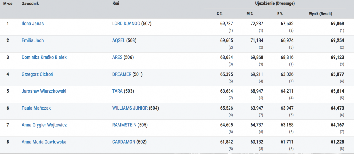This screenshot has width=354, height=154.
Task: Click WILLIAMS JUNIOR horse link
Action: 130,108
